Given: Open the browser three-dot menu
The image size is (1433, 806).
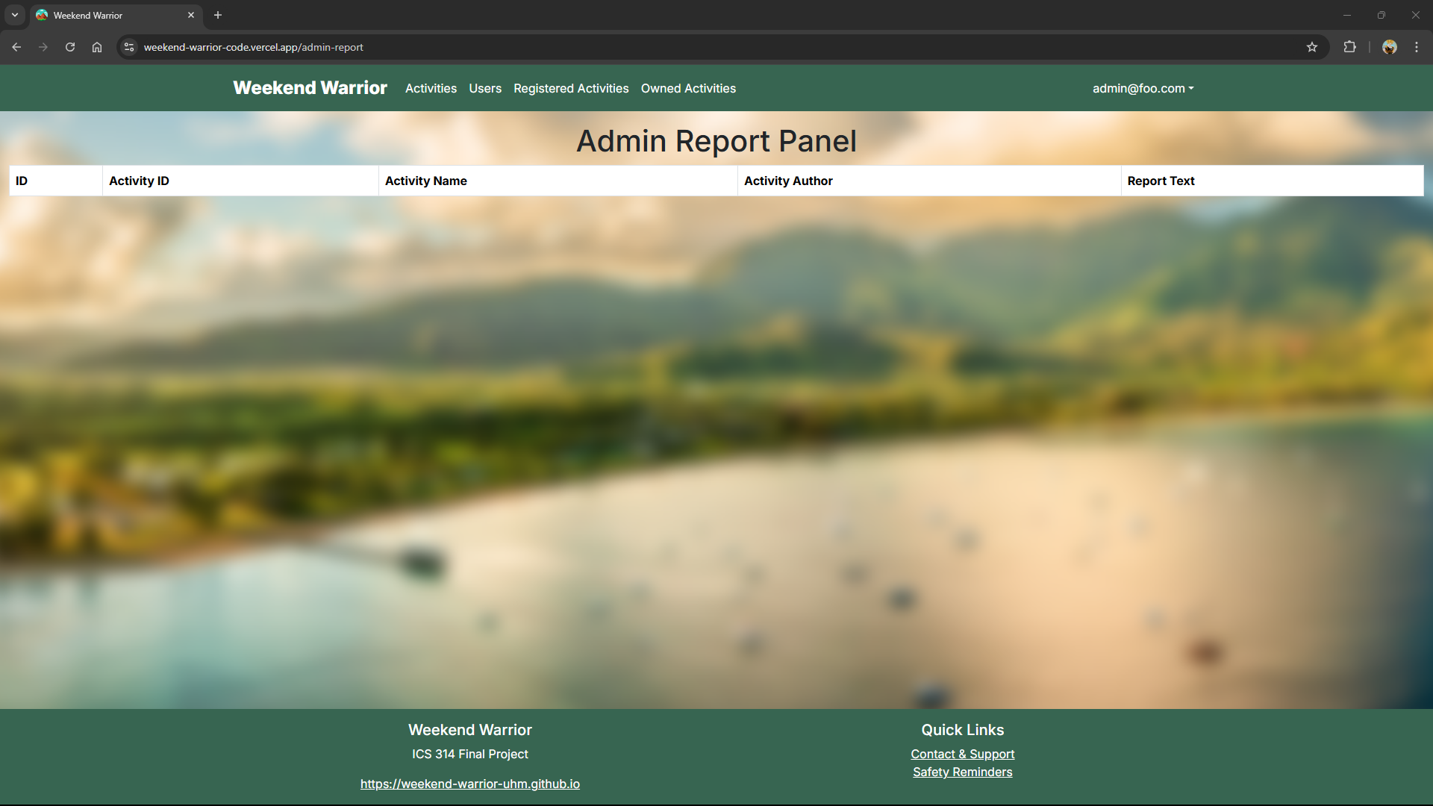Looking at the screenshot, I should (x=1417, y=46).
